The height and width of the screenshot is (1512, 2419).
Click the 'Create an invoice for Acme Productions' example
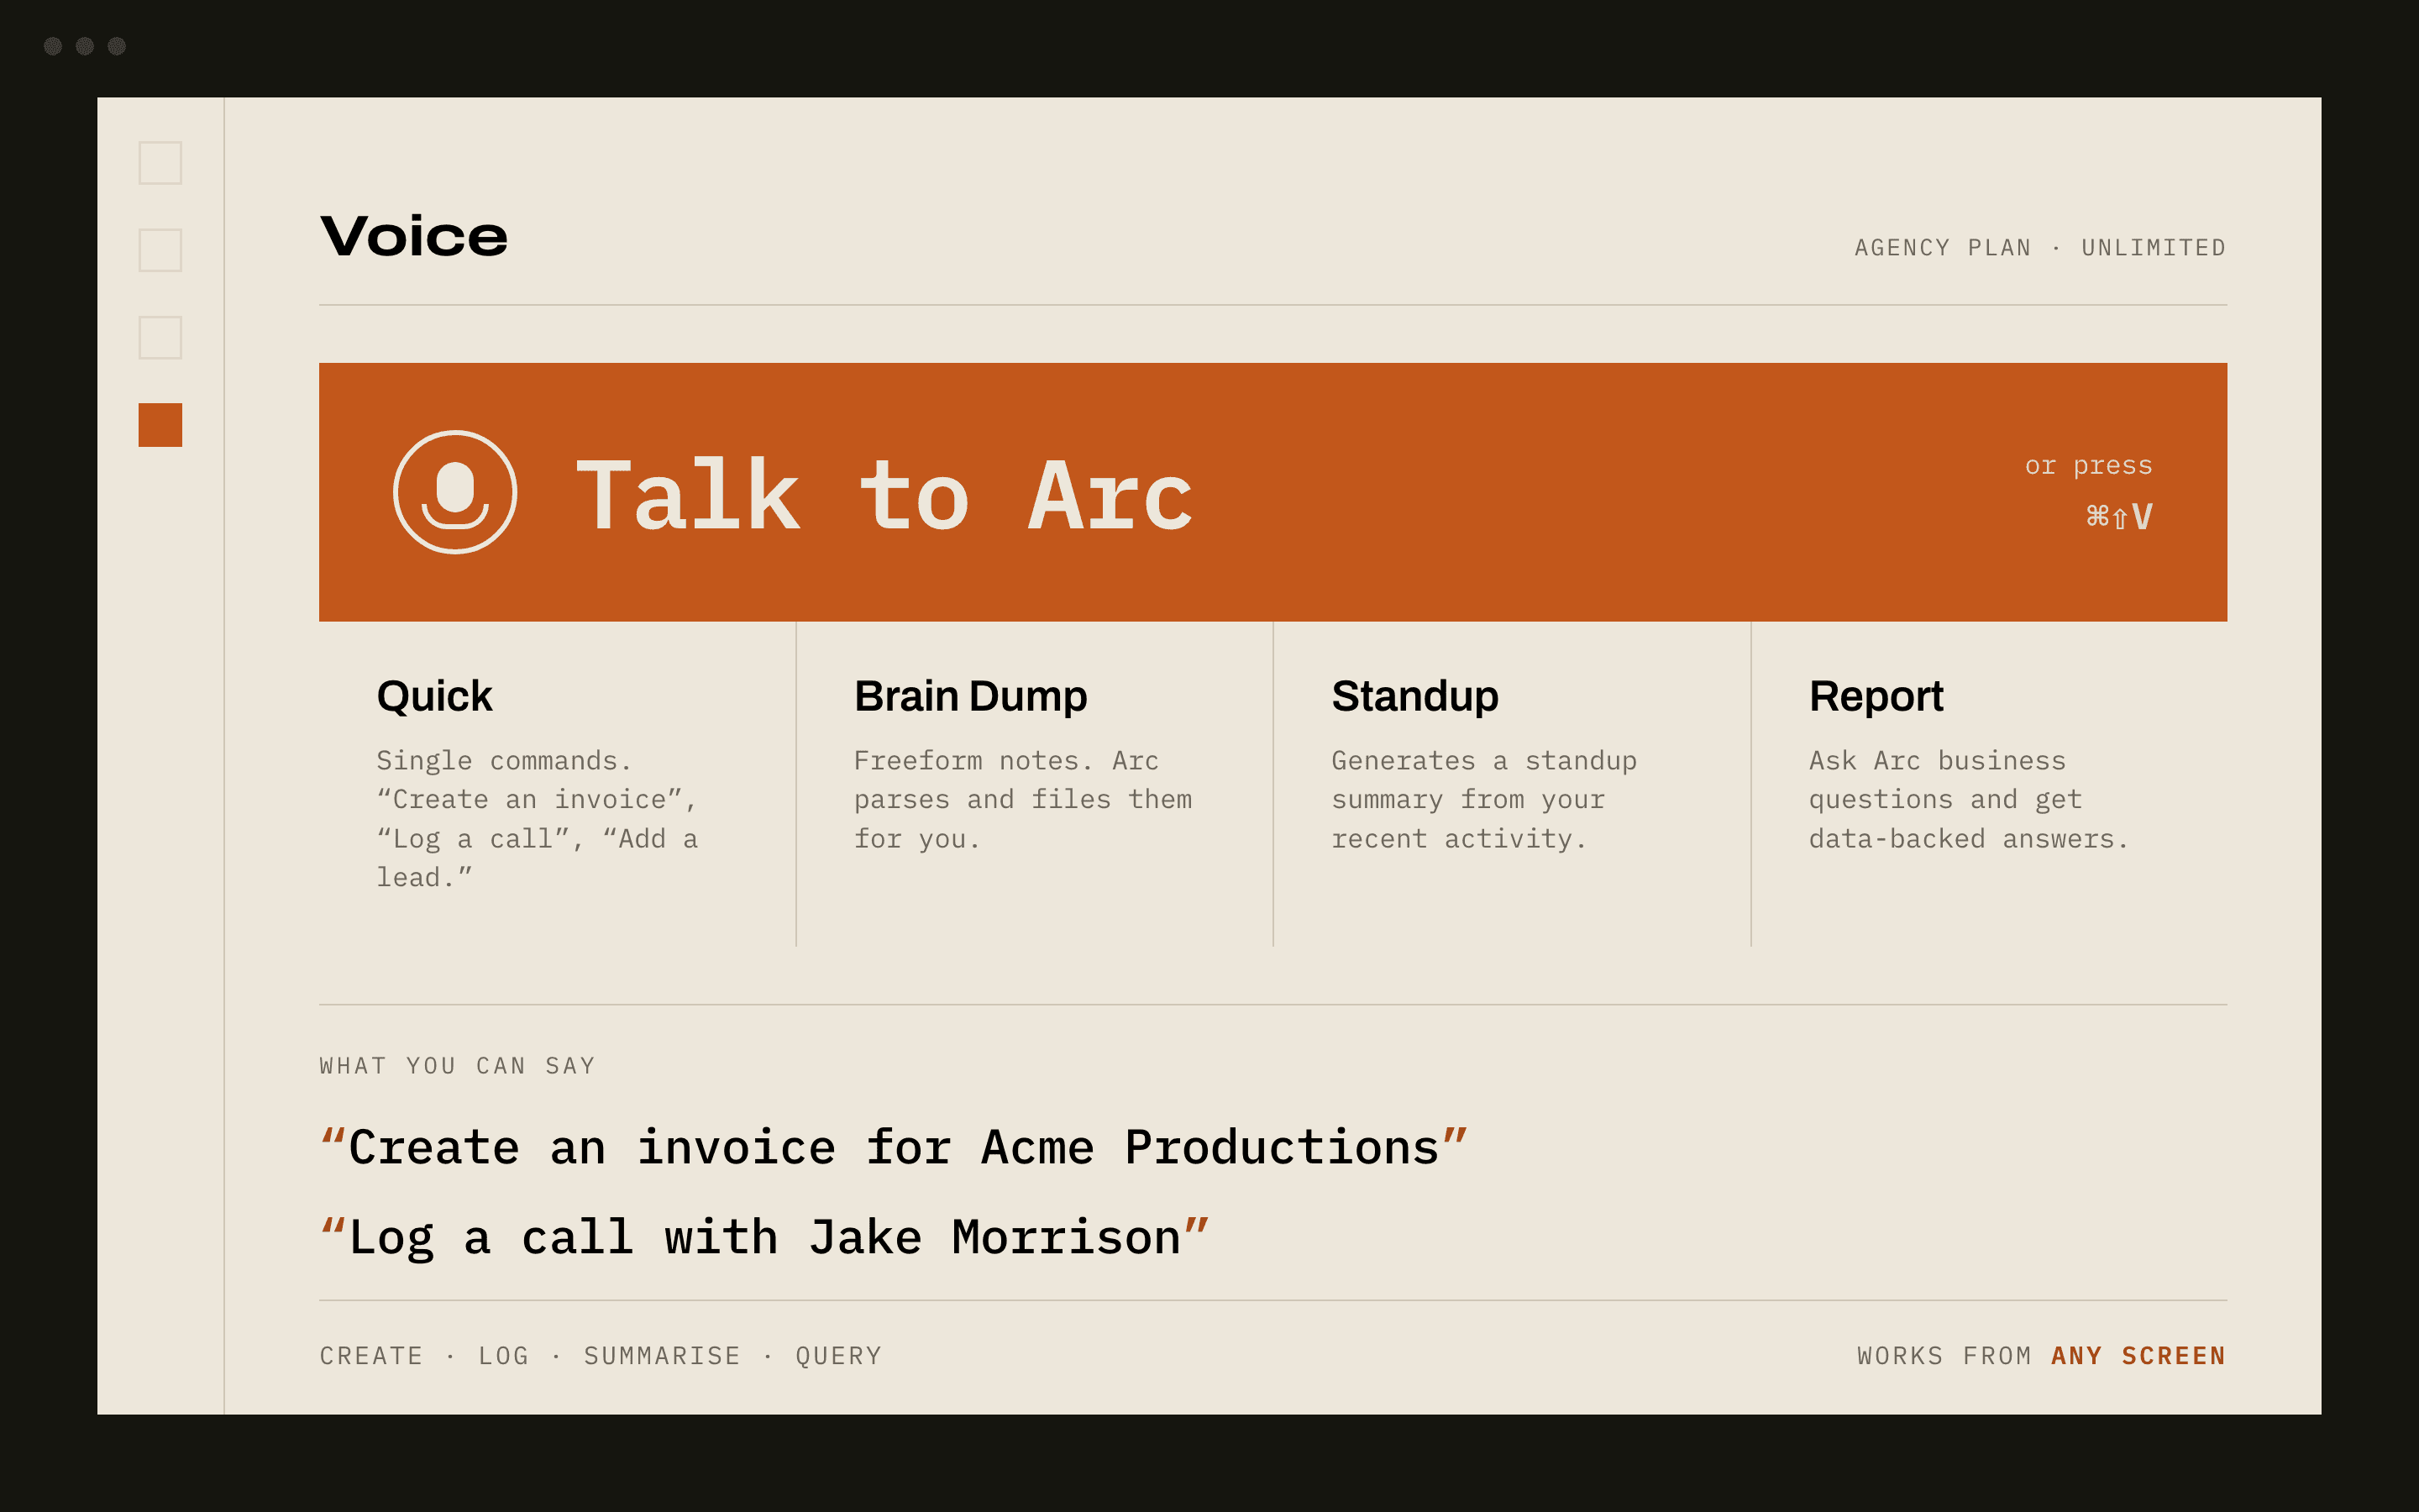pos(894,1147)
